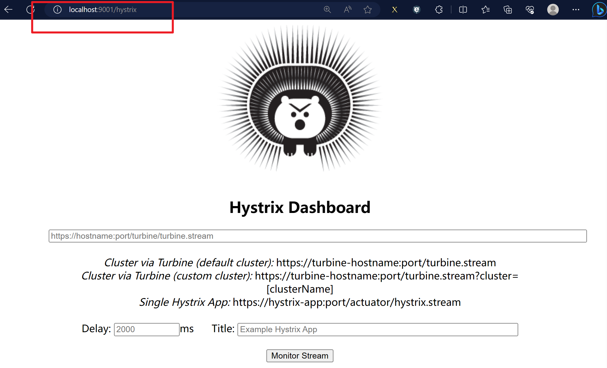Open the Settings and more menu
Image resolution: width=607 pixels, height=368 pixels.
(576, 9)
